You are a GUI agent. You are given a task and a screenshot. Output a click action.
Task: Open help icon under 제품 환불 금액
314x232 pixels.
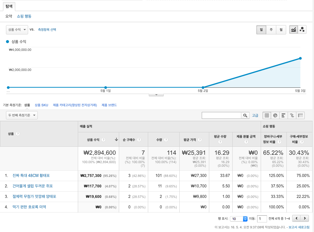[x=246, y=142]
